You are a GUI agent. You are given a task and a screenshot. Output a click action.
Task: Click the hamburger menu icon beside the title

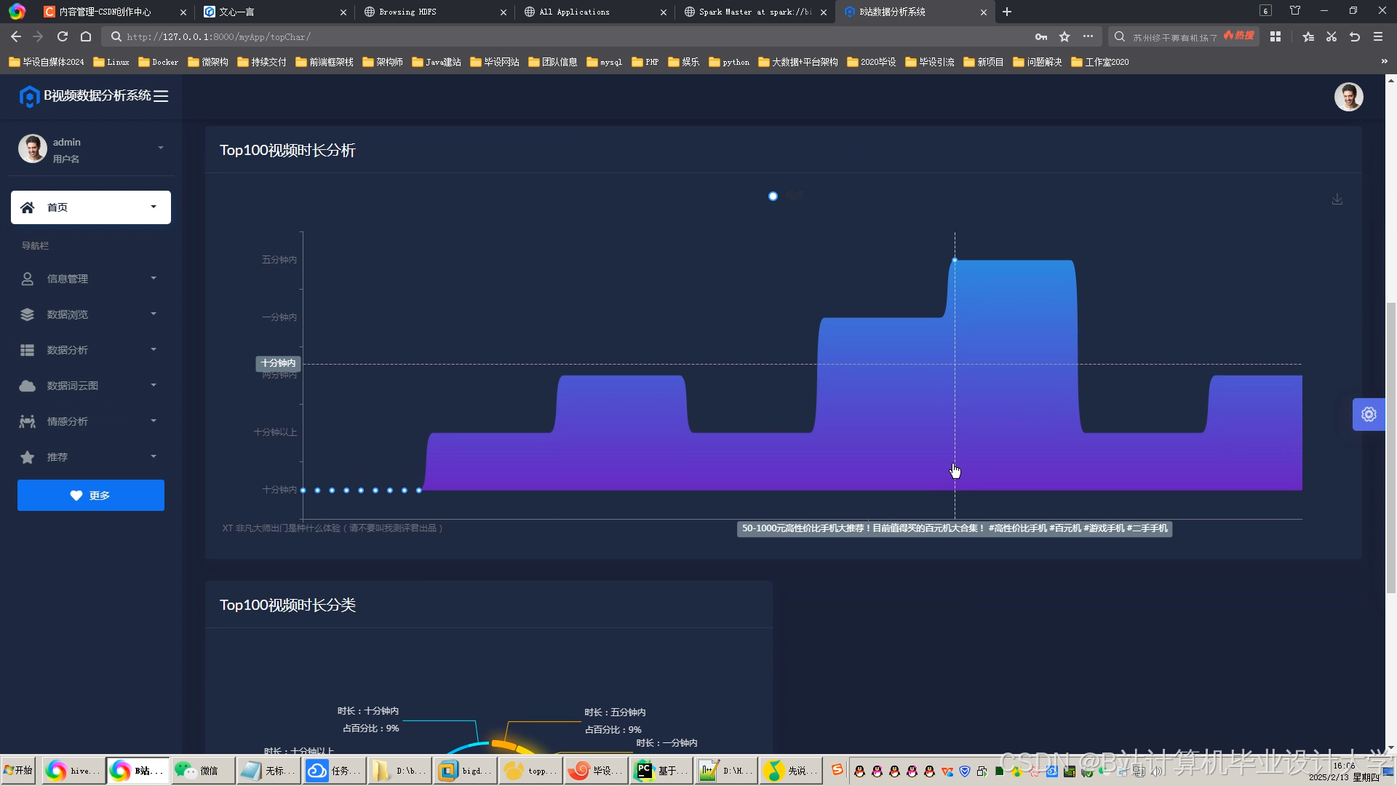(161, 96)
